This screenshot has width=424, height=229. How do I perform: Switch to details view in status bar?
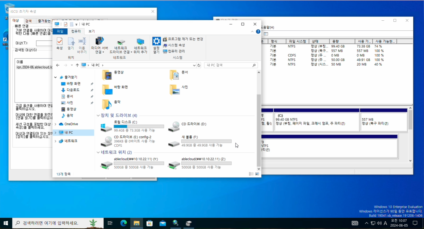[x=251, y=174]
